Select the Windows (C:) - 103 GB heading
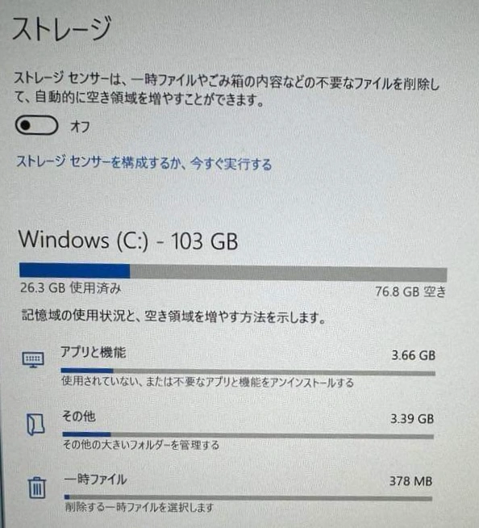This screenshot has width=479, height=528. pos(128,241)
